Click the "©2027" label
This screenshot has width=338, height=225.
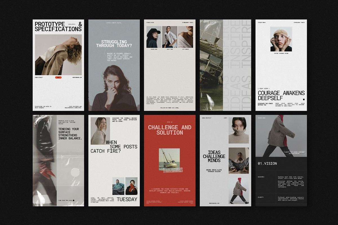pyautogui.click(x=225, y=118)
